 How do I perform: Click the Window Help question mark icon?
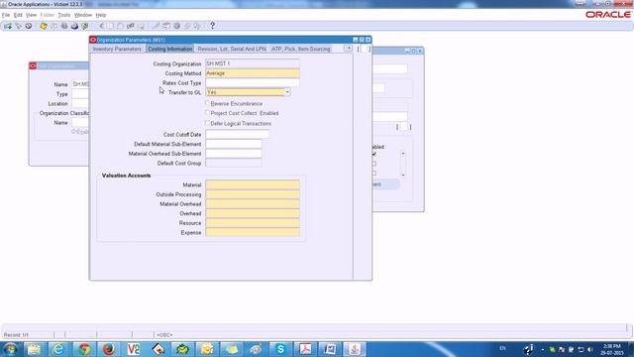(x=212, y=26)
